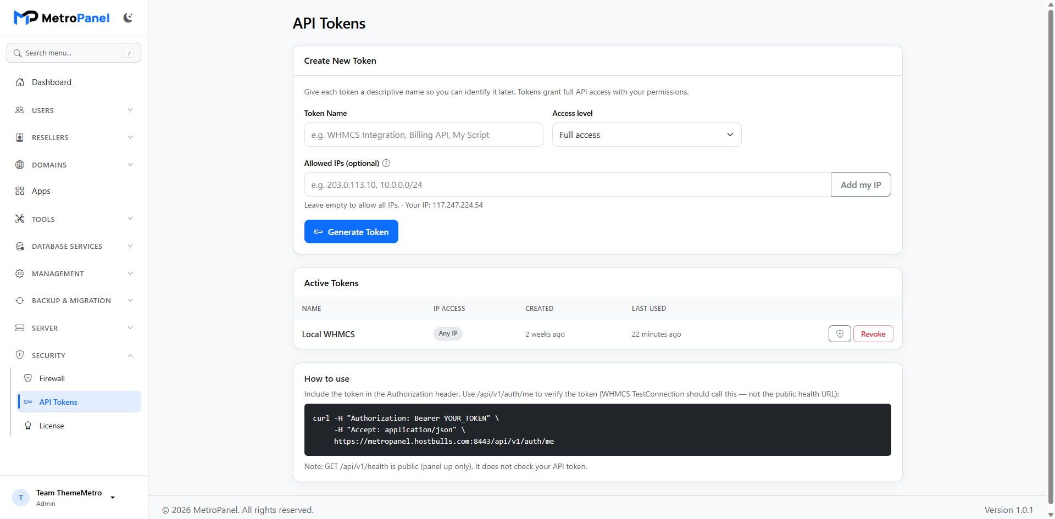This screenshot has height=519, width=1055.
Task: Click the '2 weeks ago' created cell
Action: 545,334
